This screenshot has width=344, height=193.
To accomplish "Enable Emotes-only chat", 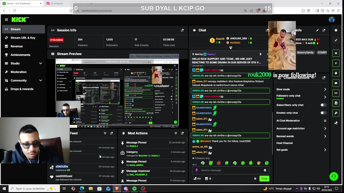I will pos(323,113).
